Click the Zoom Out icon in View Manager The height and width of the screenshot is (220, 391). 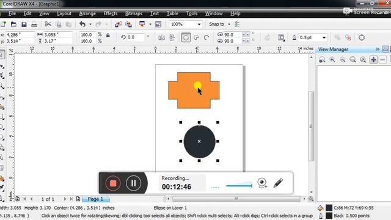coord(343,60)
